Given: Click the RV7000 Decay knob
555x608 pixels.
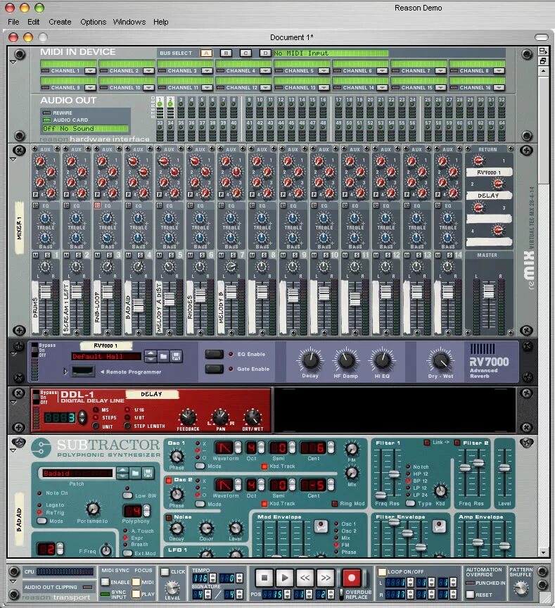Looking at the screenshot, I should coord(310,360).
